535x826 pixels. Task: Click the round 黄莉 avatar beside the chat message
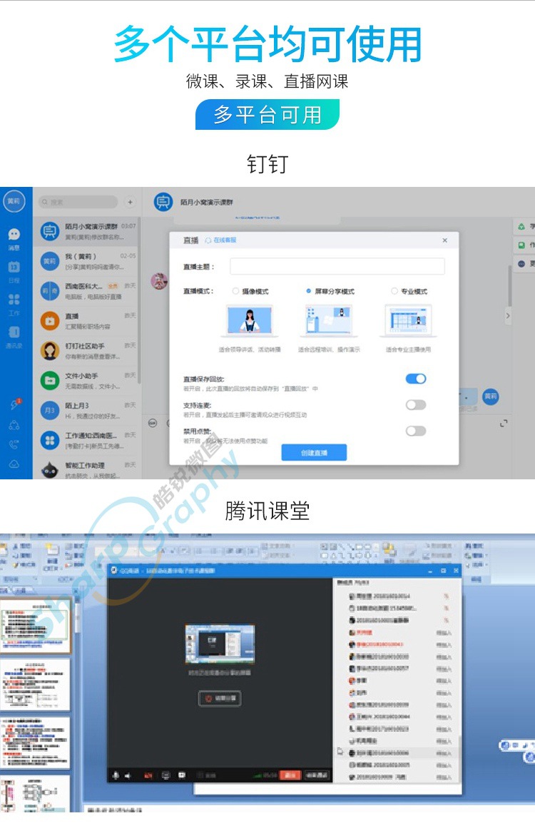tap(490, 396)
